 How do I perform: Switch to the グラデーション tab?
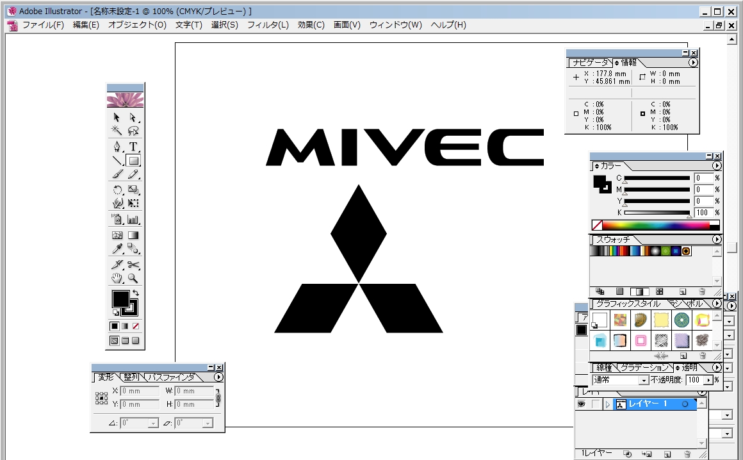[x=644, y=368]
